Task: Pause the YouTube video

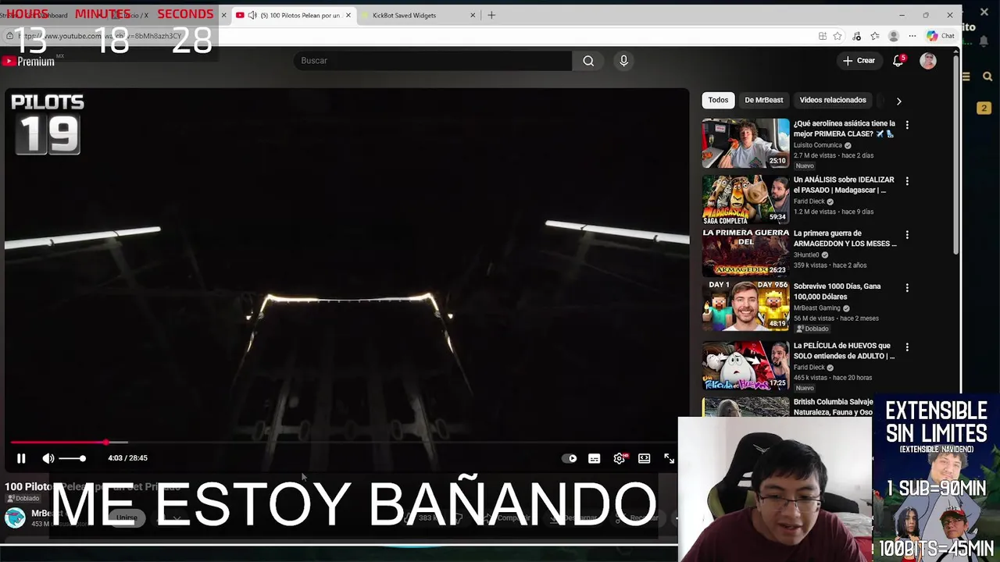Action: point(21,458)
